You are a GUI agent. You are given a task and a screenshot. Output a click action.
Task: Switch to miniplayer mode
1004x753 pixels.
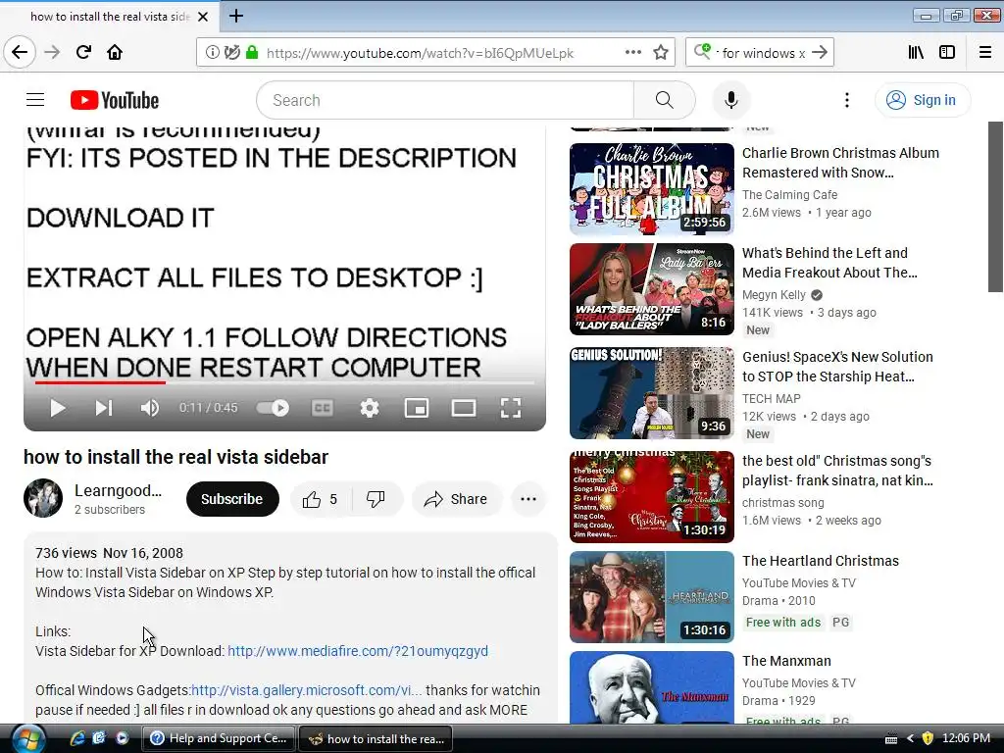pos(417,408)
